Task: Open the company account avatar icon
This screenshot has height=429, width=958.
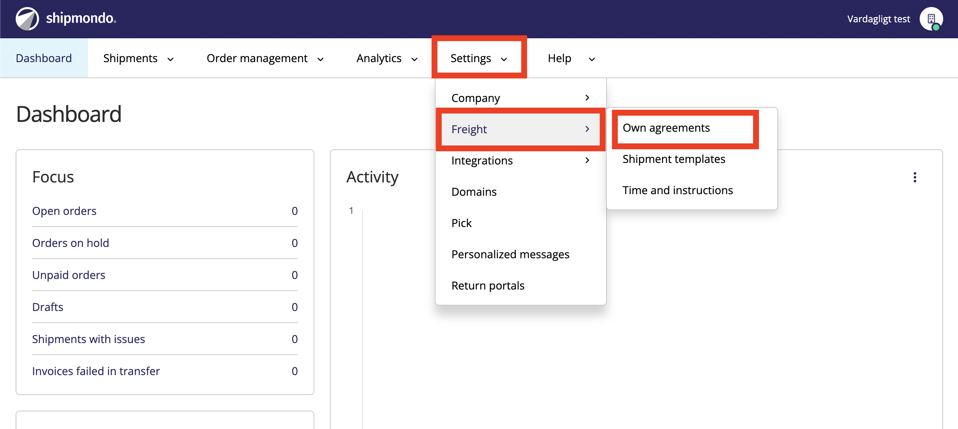Action: [931, 19]
